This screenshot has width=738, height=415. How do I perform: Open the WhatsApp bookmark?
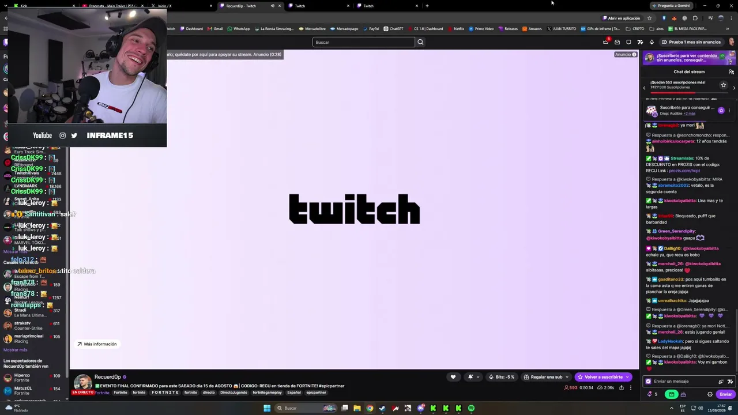239,29
